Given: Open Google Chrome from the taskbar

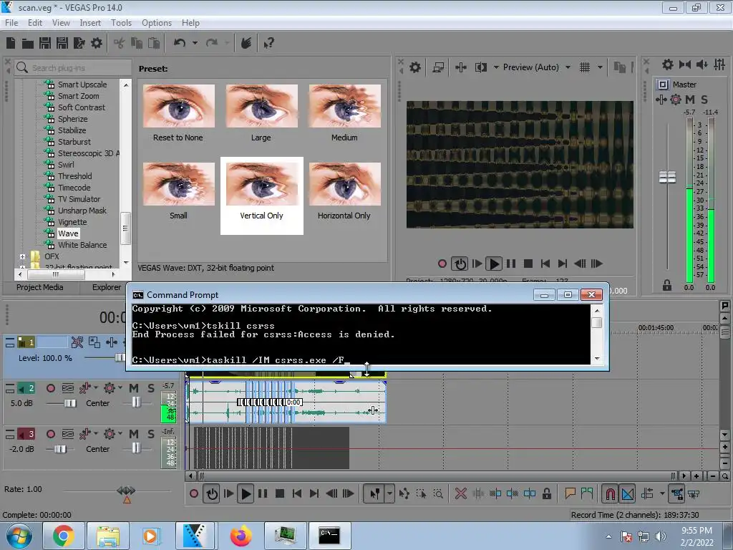Looking at the screenshot, I should [x=63, y=536].
